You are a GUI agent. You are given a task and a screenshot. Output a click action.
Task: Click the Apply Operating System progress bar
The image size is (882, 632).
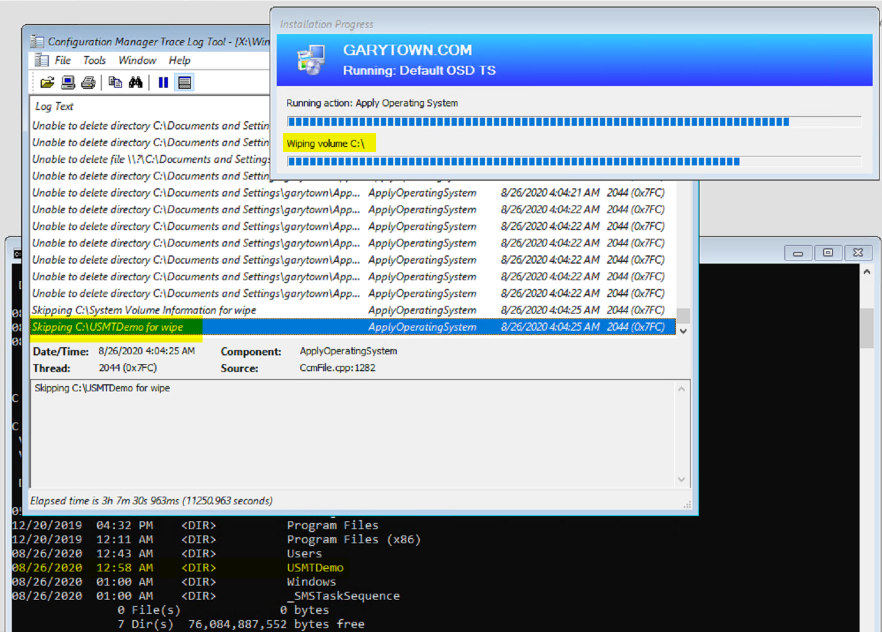click(x=573, y=122)
